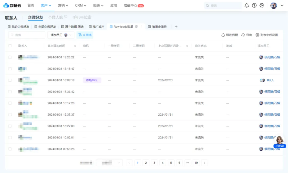Switch to 全部企微好友 tab

pos(45,27)
